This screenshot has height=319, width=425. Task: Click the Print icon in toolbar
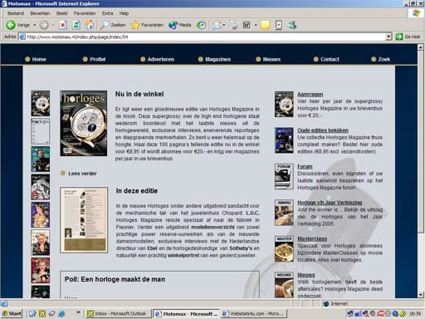233,25
